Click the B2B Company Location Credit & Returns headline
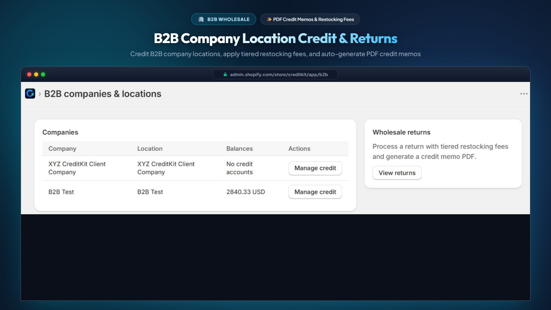 [275, 38]
